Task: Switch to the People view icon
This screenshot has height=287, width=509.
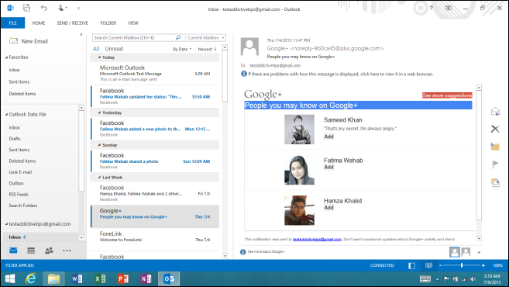Action: (x=49, y=251)
